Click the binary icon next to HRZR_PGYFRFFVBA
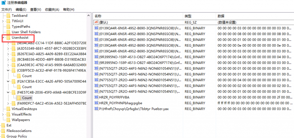 coord(96,97)
